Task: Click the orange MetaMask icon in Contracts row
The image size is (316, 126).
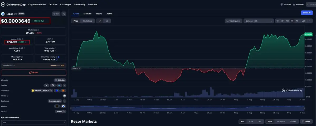Action: click(63, 90)
